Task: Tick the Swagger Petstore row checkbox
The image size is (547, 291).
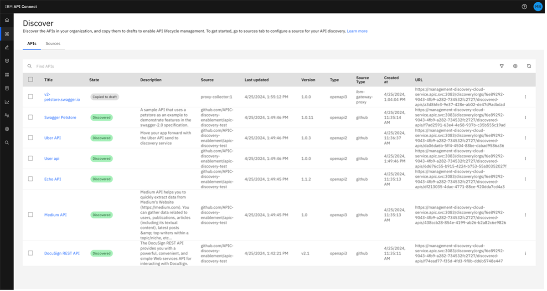Action: [x=31, y=117]
